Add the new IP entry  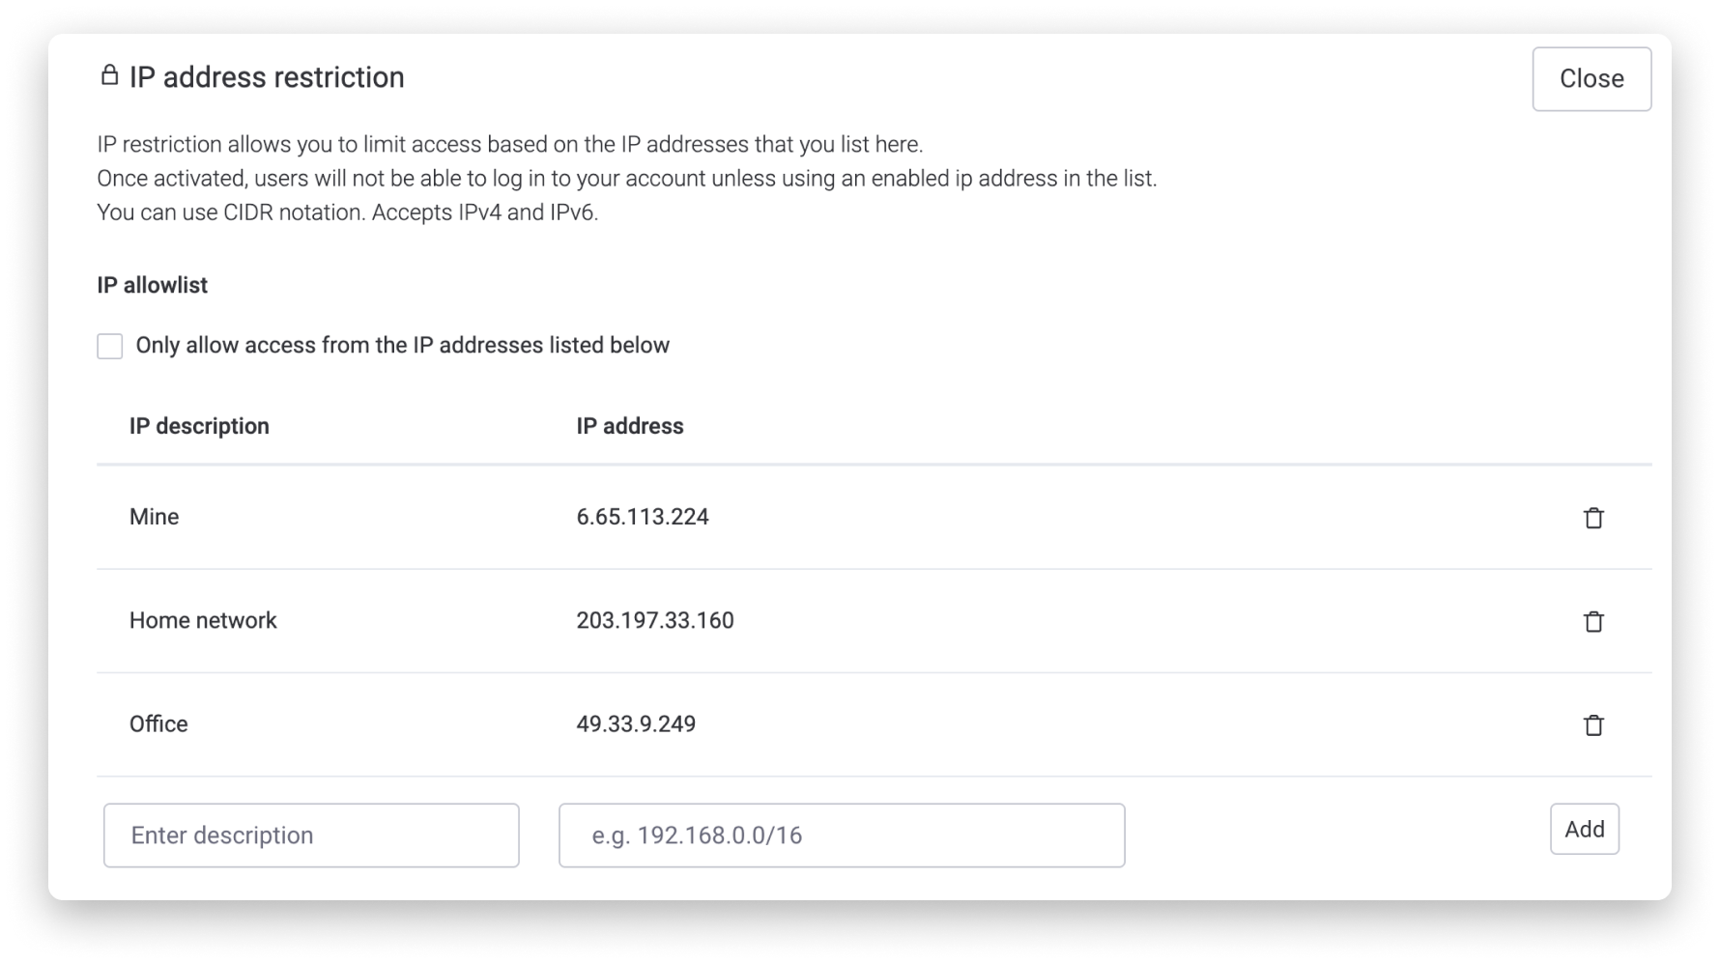[x=1585, y=829]
